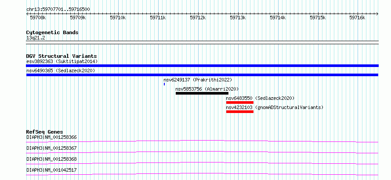Viewport: 391px width, 180px height.
Task: Click the chr13:59707701..59716500 region label
Action: click(58, 10)
